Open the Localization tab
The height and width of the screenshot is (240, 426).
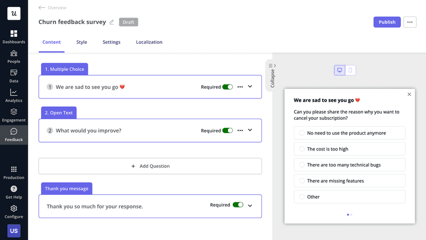pyautogui.click(x=149, y=42)
